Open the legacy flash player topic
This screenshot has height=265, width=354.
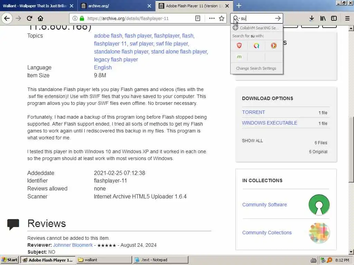[116, 59]
